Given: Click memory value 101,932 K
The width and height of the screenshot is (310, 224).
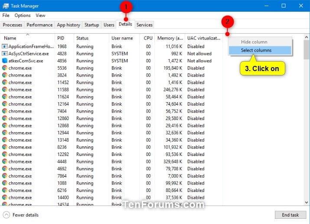Looking at the screenshot, I should tap(173, 147).
